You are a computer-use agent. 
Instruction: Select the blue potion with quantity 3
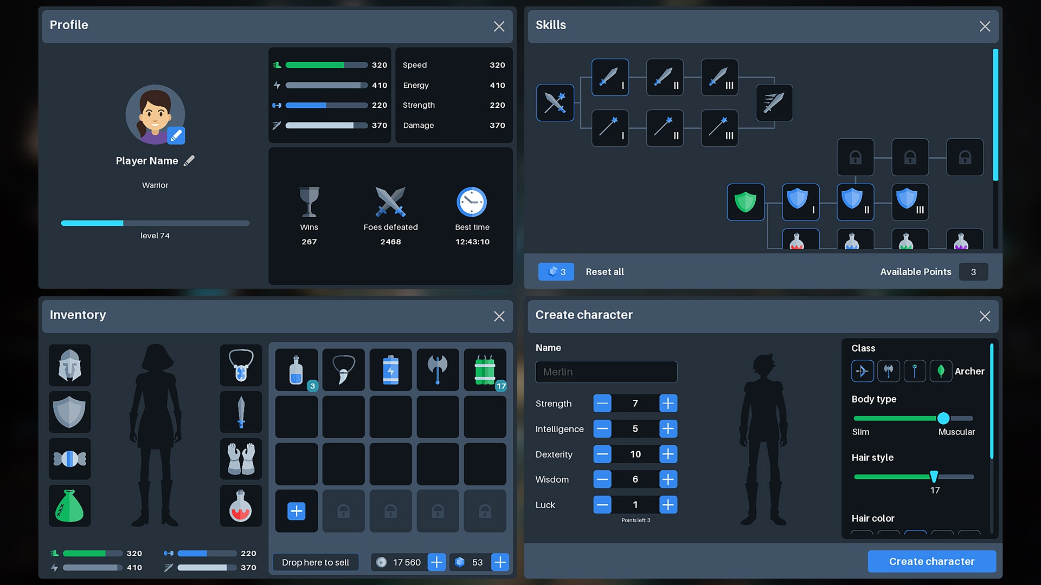tap(296, 369)
